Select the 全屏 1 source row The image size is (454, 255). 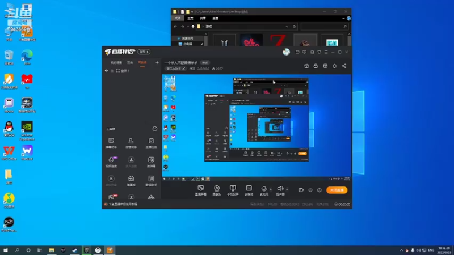(132, 70)
